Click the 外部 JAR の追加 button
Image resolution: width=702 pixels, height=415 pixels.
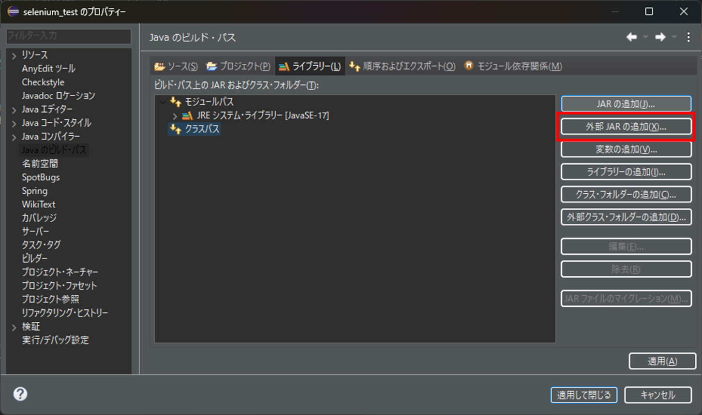coord(626,126)
